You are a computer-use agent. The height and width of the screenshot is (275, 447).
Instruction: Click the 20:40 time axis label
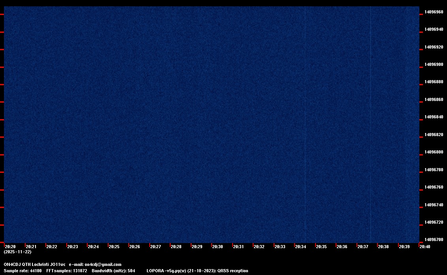[x=424, y=247]
